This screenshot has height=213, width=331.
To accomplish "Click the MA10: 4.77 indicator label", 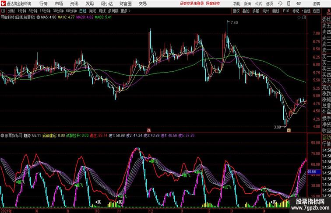I will (x=66, y=17).
